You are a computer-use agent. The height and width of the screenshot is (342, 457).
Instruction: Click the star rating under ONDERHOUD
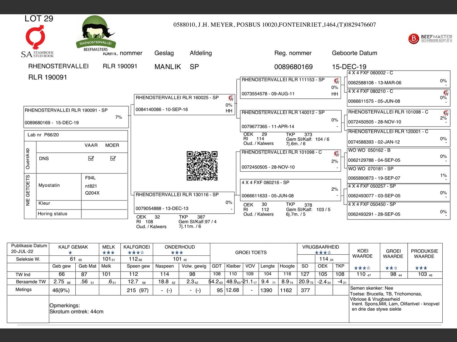click(x=177, y=253)
